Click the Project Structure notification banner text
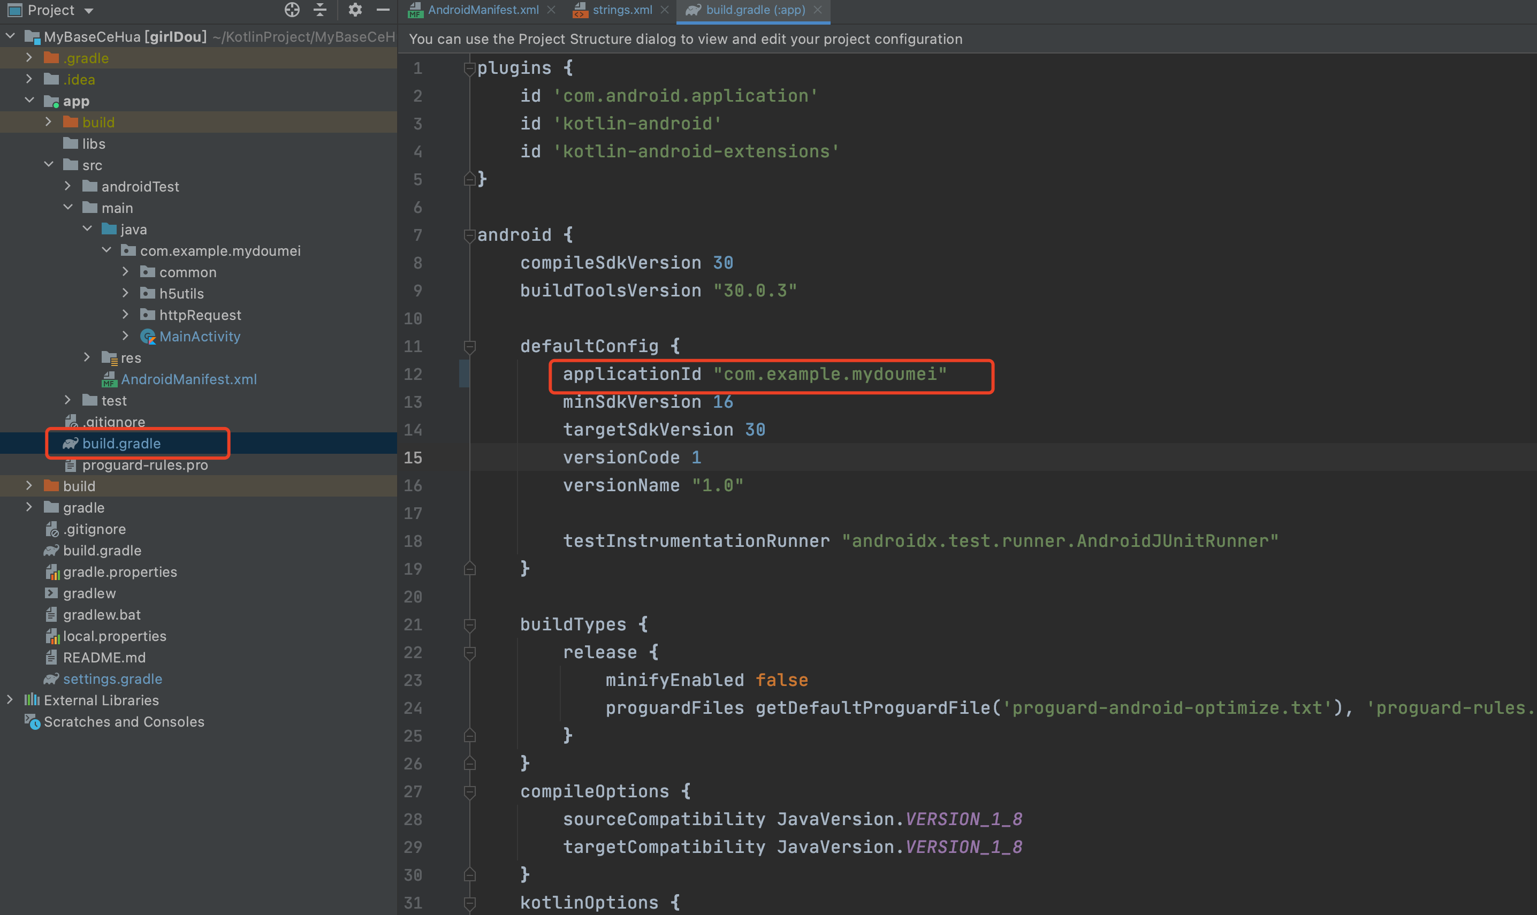Viewport: 1537px width, 915px height. click(685, 39)
